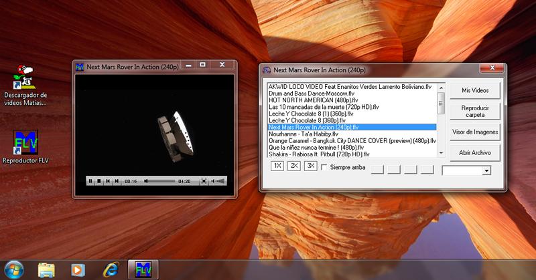
Task: Set video size to 3X
Action: click(x=311, y=166)
